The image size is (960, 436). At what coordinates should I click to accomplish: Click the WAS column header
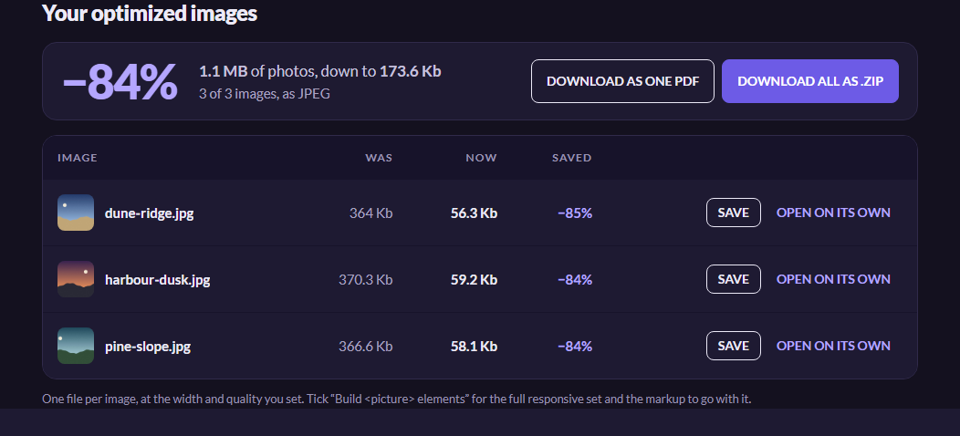[379, 158]
